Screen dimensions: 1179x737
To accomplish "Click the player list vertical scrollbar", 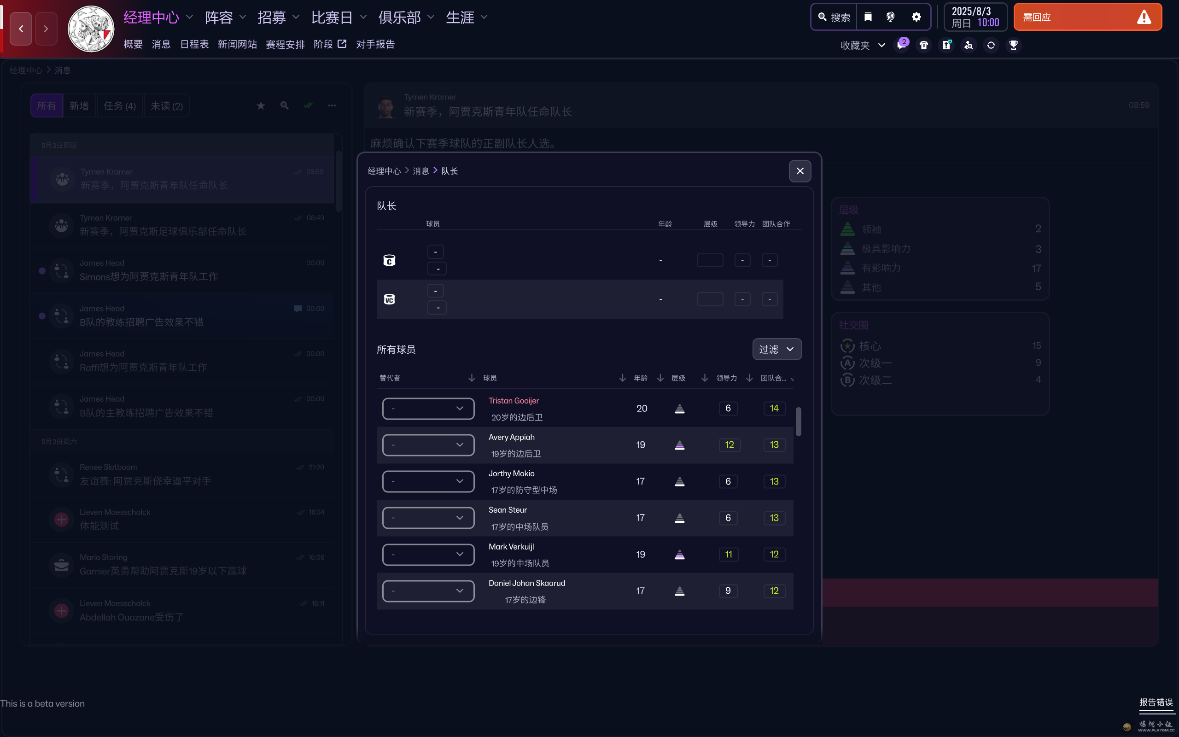I will 798,421.
